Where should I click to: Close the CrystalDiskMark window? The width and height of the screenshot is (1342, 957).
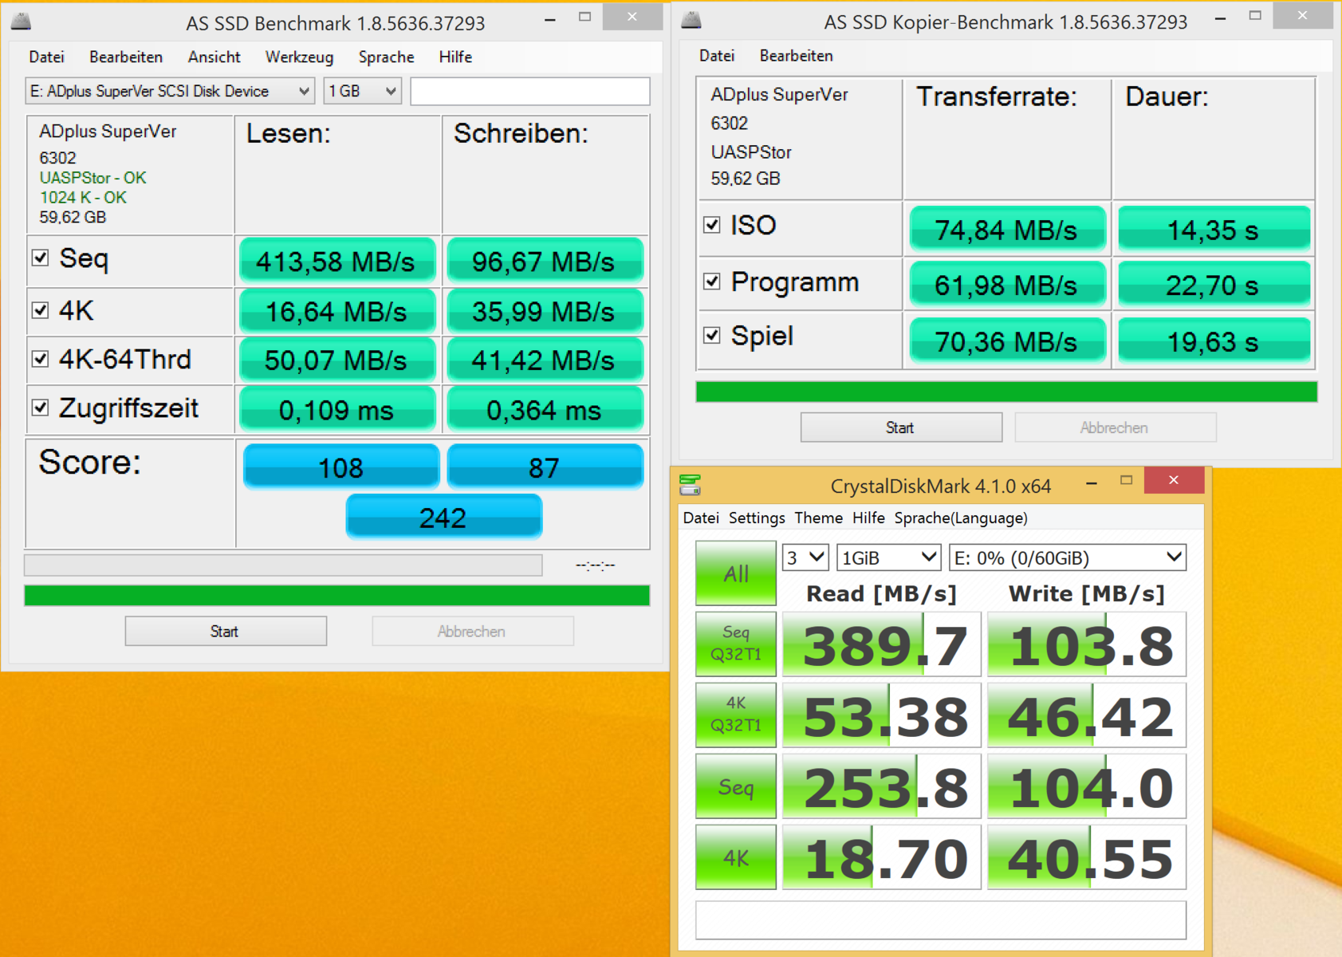[x=1174, y=480]
